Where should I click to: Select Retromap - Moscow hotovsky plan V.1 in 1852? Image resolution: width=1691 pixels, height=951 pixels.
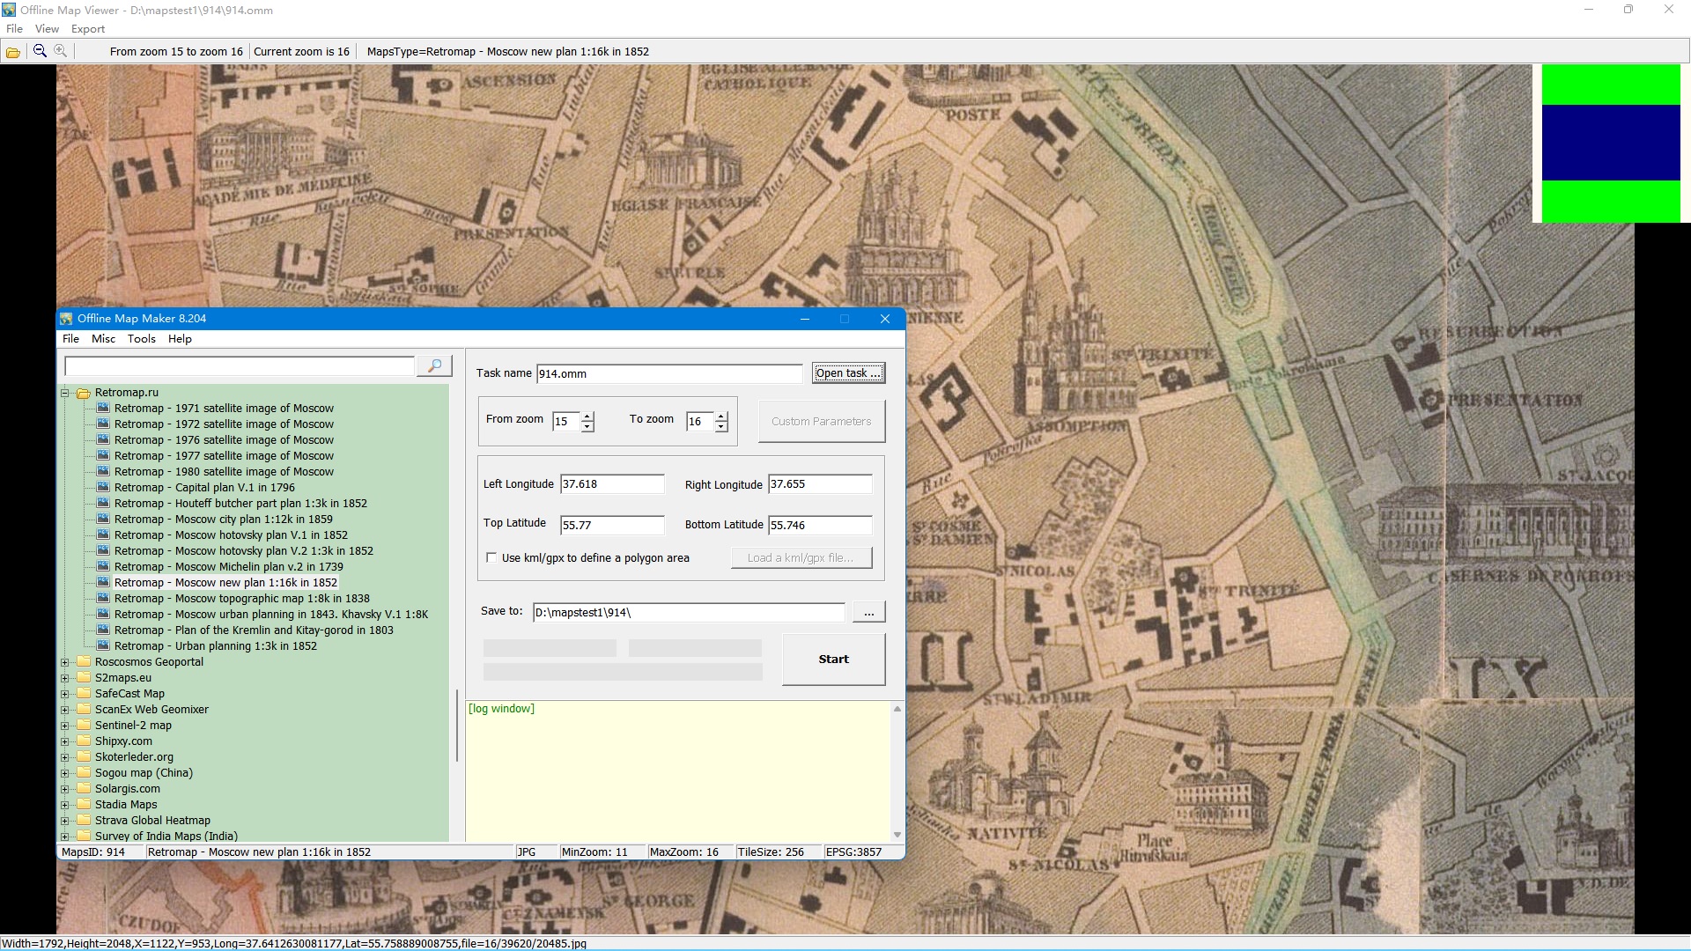coord(231,535)
